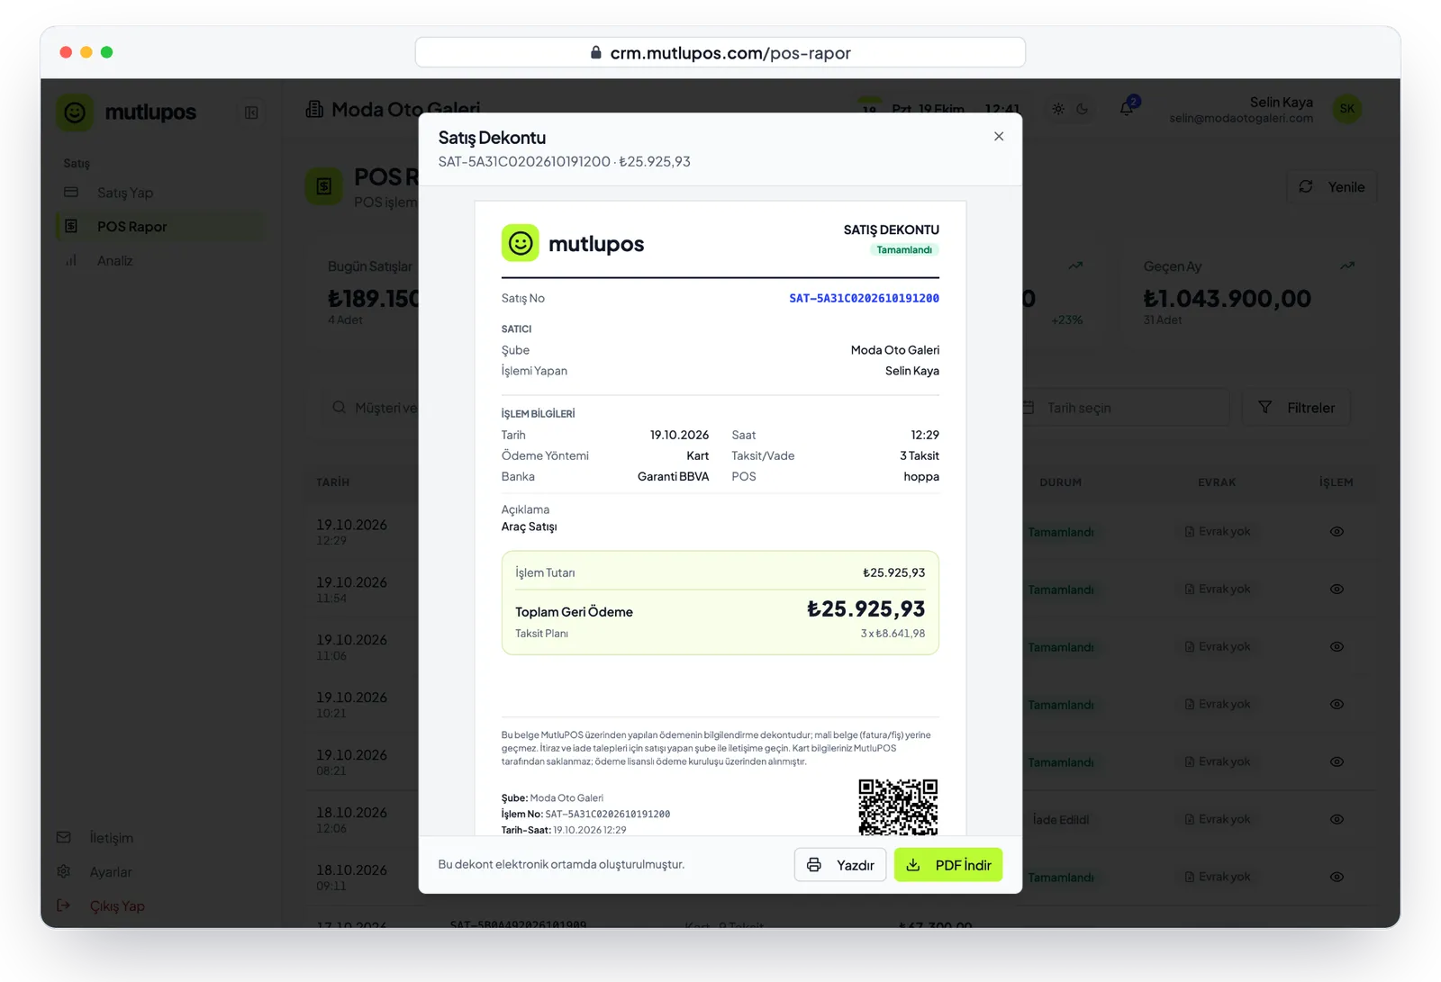Open the Filtreler filter button
Image resolution: width=1441 pixels, height=982 pixels.
tap(1296, 408)
